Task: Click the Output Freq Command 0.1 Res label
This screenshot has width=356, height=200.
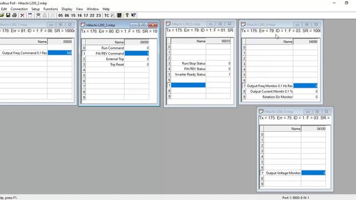Action: (24, 53)
